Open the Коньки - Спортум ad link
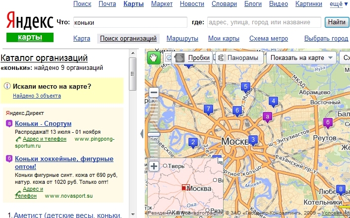 click(43, 123)
